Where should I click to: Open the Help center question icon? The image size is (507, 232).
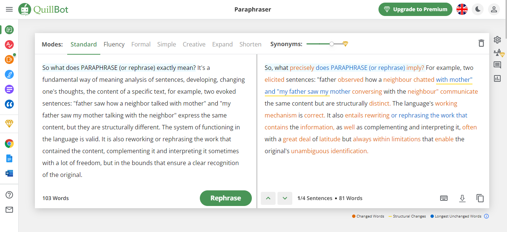(x=9, y=195)
